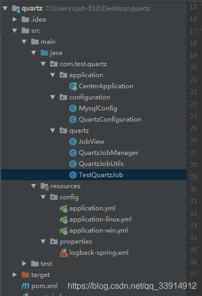
Task: Click the logback-spring.xml file icon
Action: tap(63, 253)
